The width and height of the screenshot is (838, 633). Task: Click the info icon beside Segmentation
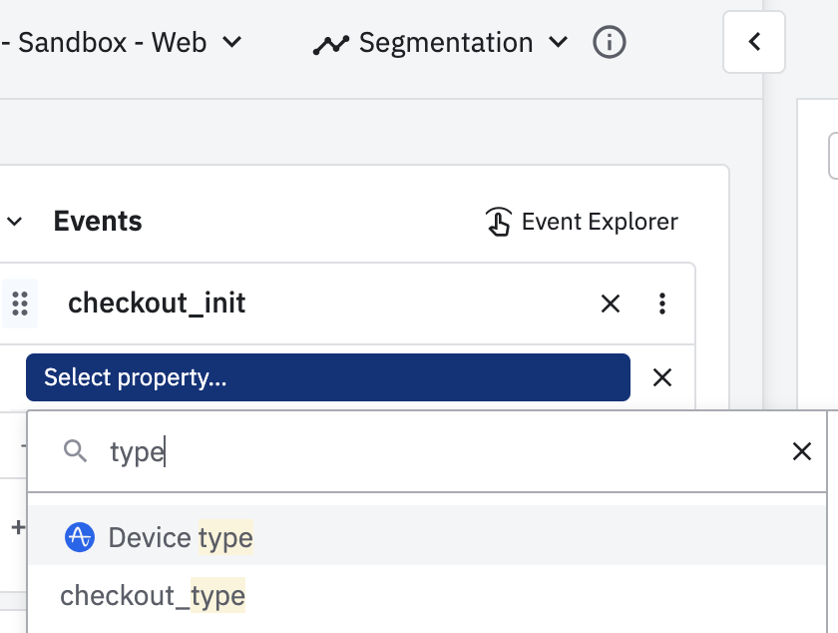(609, 43)
